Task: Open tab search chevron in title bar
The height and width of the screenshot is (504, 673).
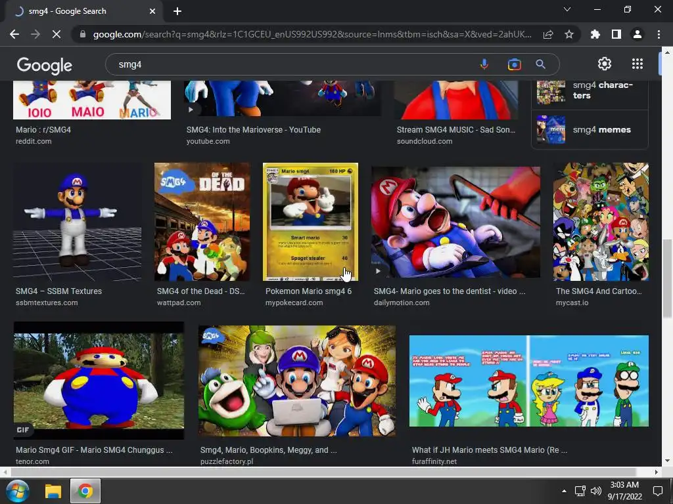Action: tap(567, 9)
